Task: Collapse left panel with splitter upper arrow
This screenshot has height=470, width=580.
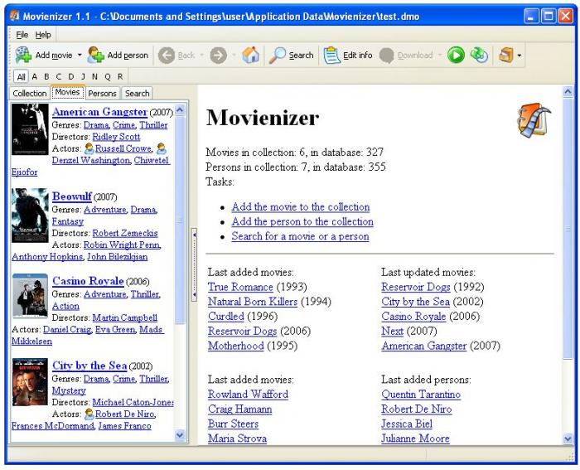Action: [194, 235]
